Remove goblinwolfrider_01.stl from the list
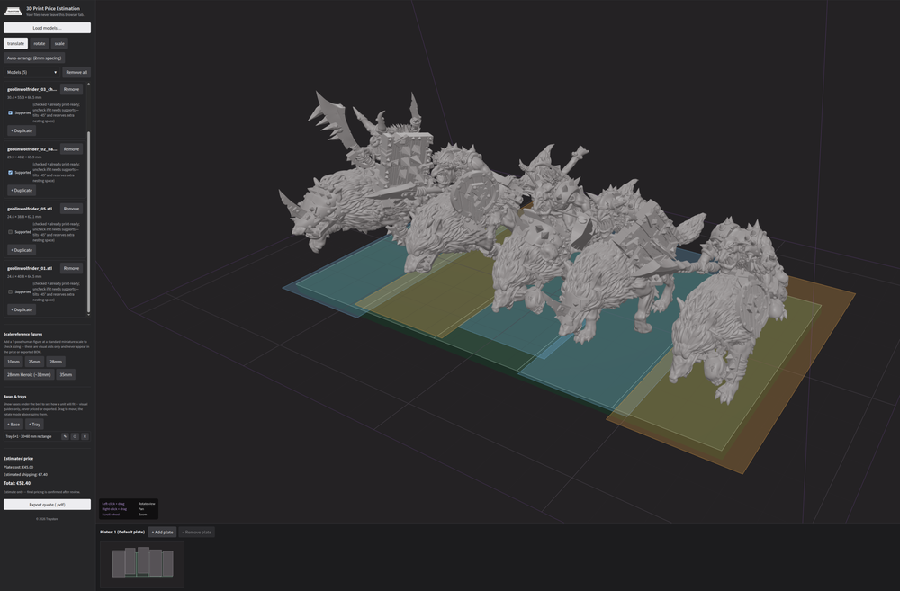This screenshot has width=900, height=591. [x=71, y=269]
